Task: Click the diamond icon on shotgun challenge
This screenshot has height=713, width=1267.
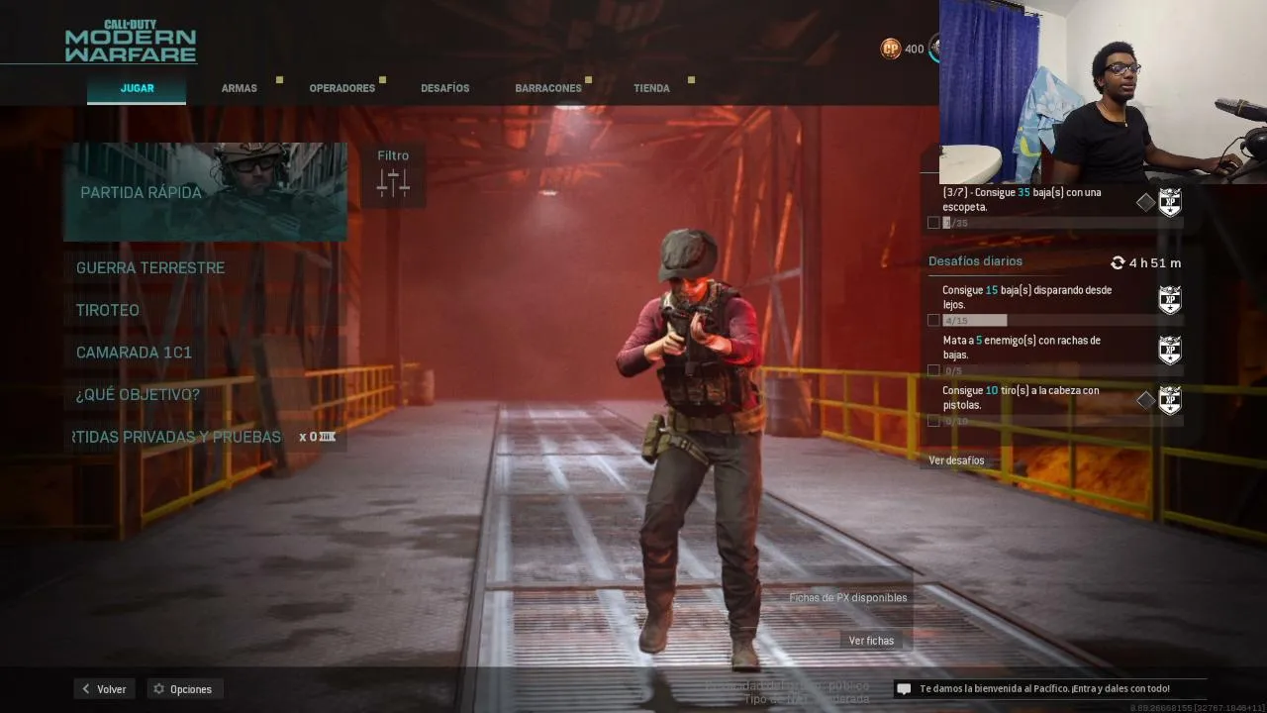Action: (1145, 202)
